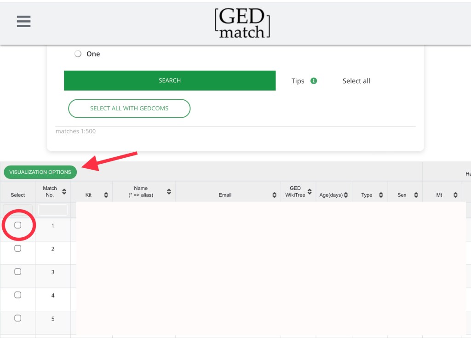Open VISUALIZATION OPTIONS
The image size is (471, 338).
click(x=40, y=172)
